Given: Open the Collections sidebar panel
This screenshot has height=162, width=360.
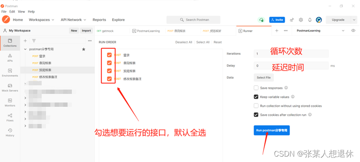Looking at the screenshot, I should click(x=10, y=43).
